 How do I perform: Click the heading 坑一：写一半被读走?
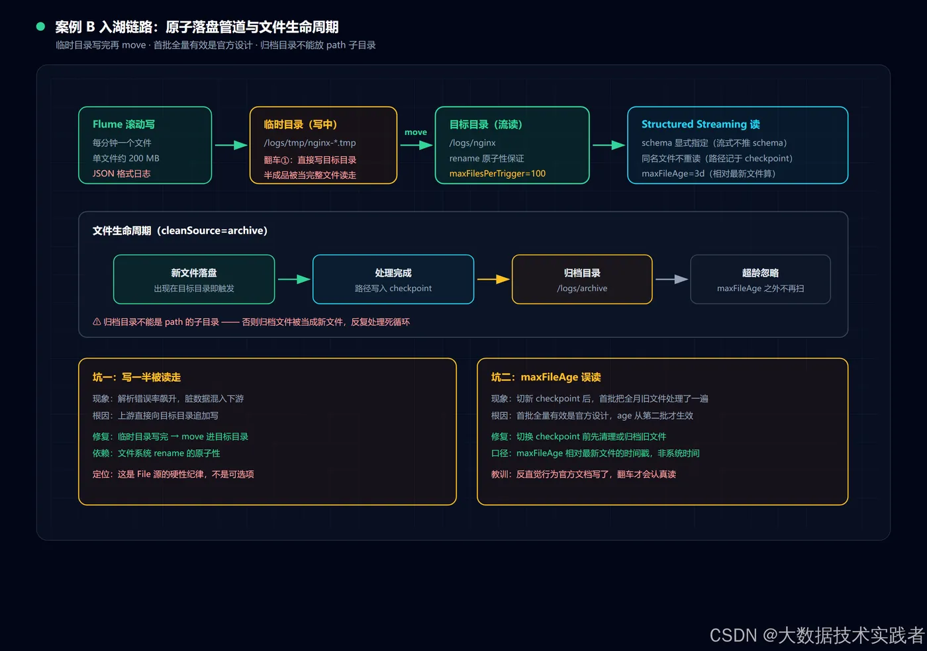tap(136, 377)
